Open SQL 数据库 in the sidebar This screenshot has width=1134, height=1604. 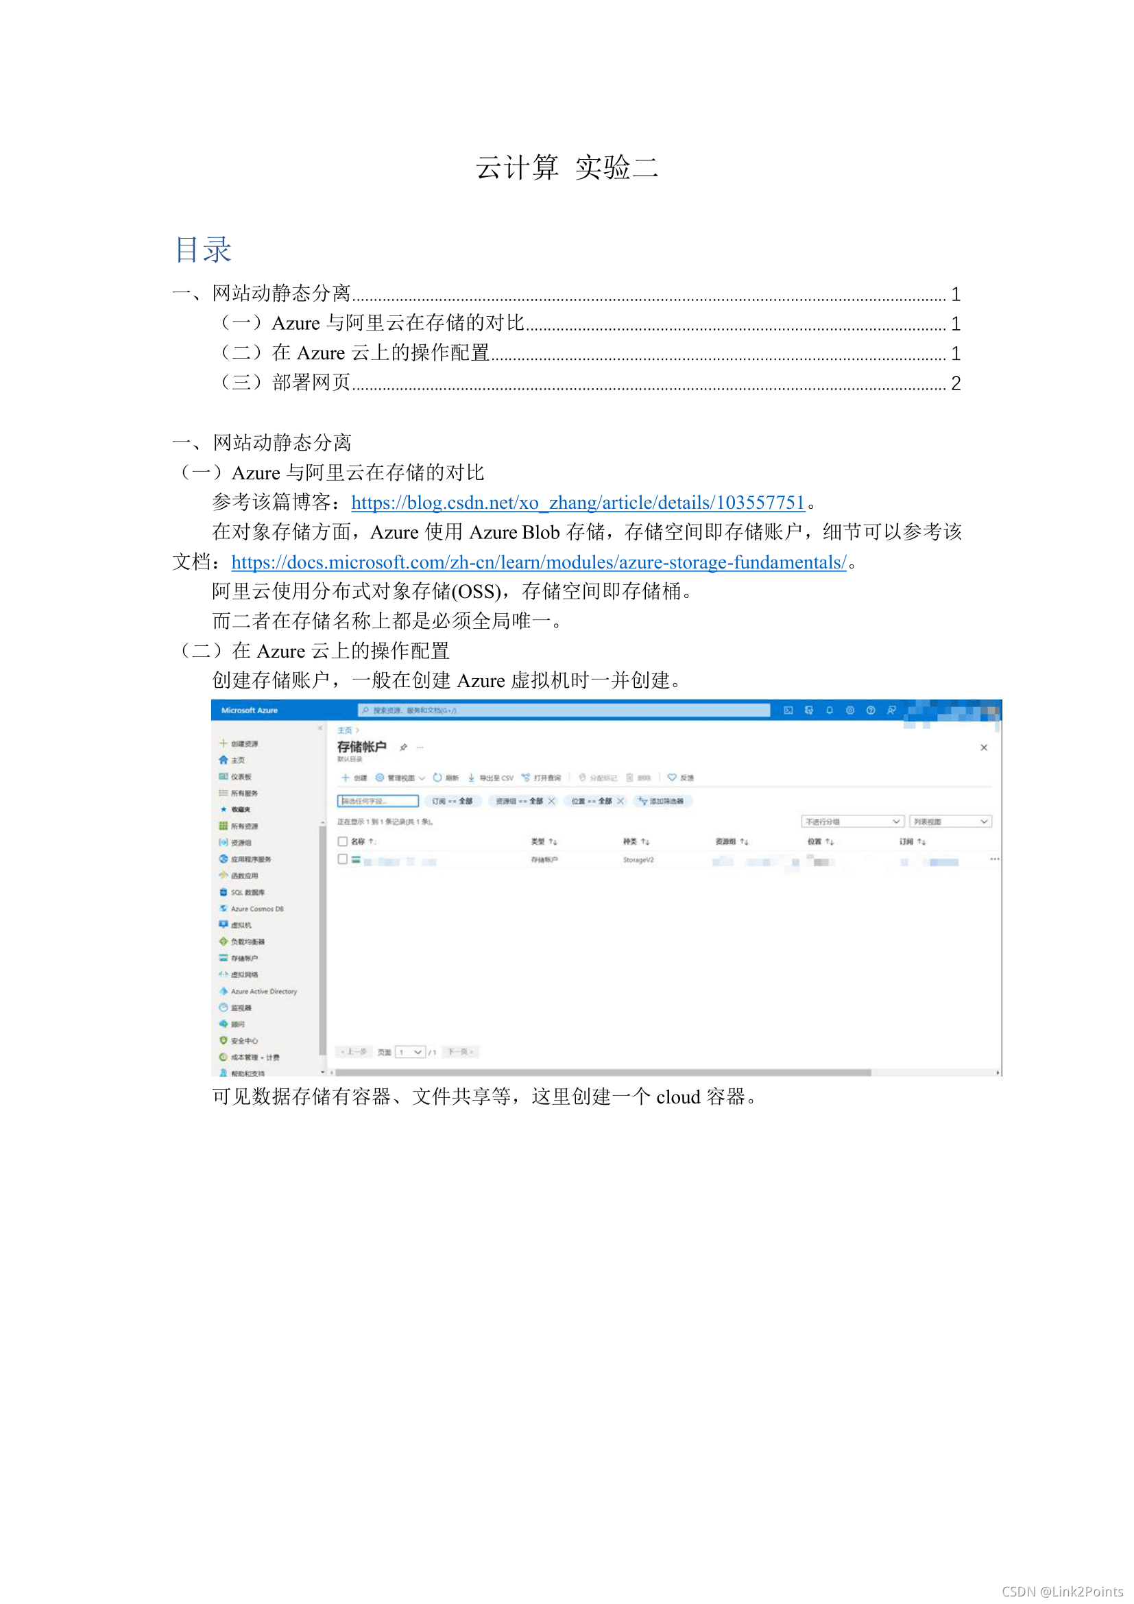241,892
